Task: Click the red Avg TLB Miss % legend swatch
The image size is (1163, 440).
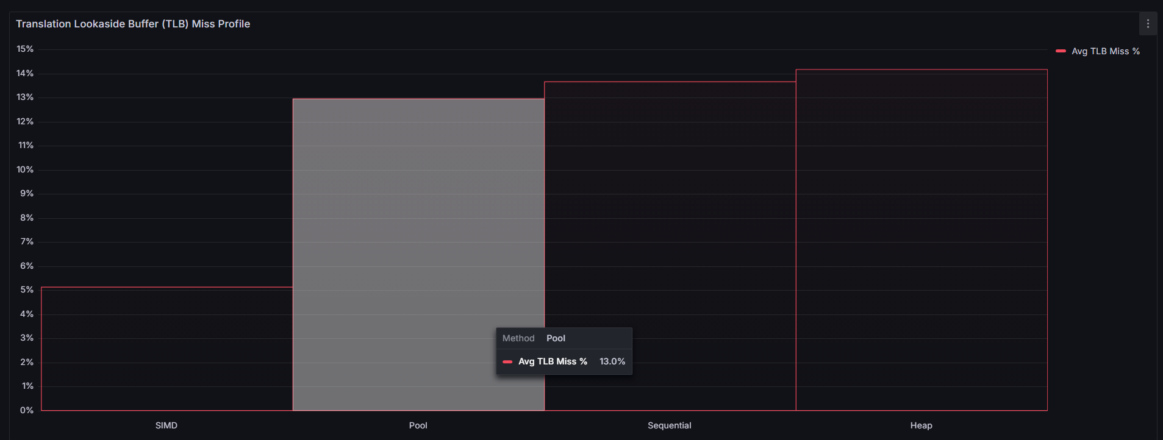Action: tap(1061, 51)
